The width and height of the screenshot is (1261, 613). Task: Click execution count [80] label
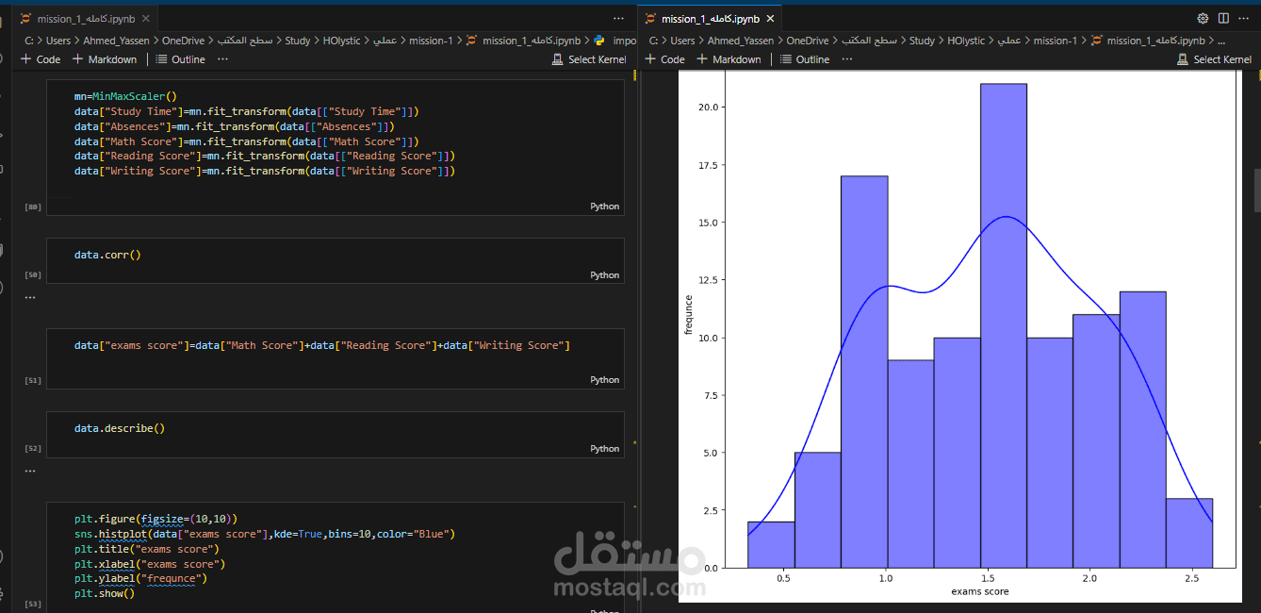point(32,207)
